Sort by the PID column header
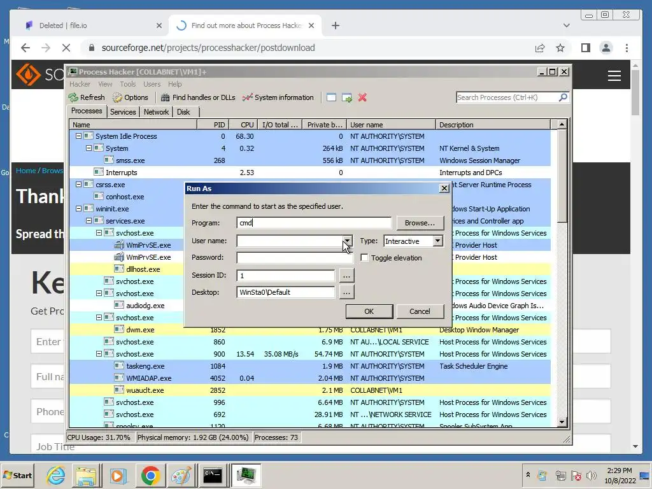 pos(213,125)
